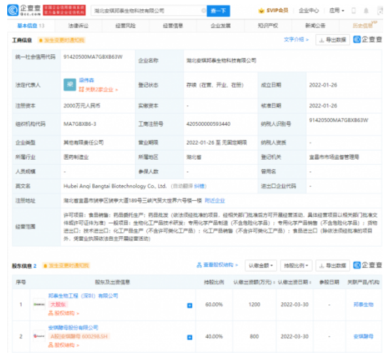This screenshot has height=354, width=391.
Task: Switch to the 新闻公告 tab
Action: point(315,26)
